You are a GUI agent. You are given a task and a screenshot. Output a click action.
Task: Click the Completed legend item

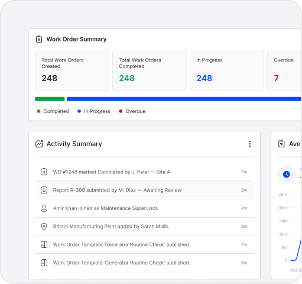pyautogui.click(x=53, y=111)
